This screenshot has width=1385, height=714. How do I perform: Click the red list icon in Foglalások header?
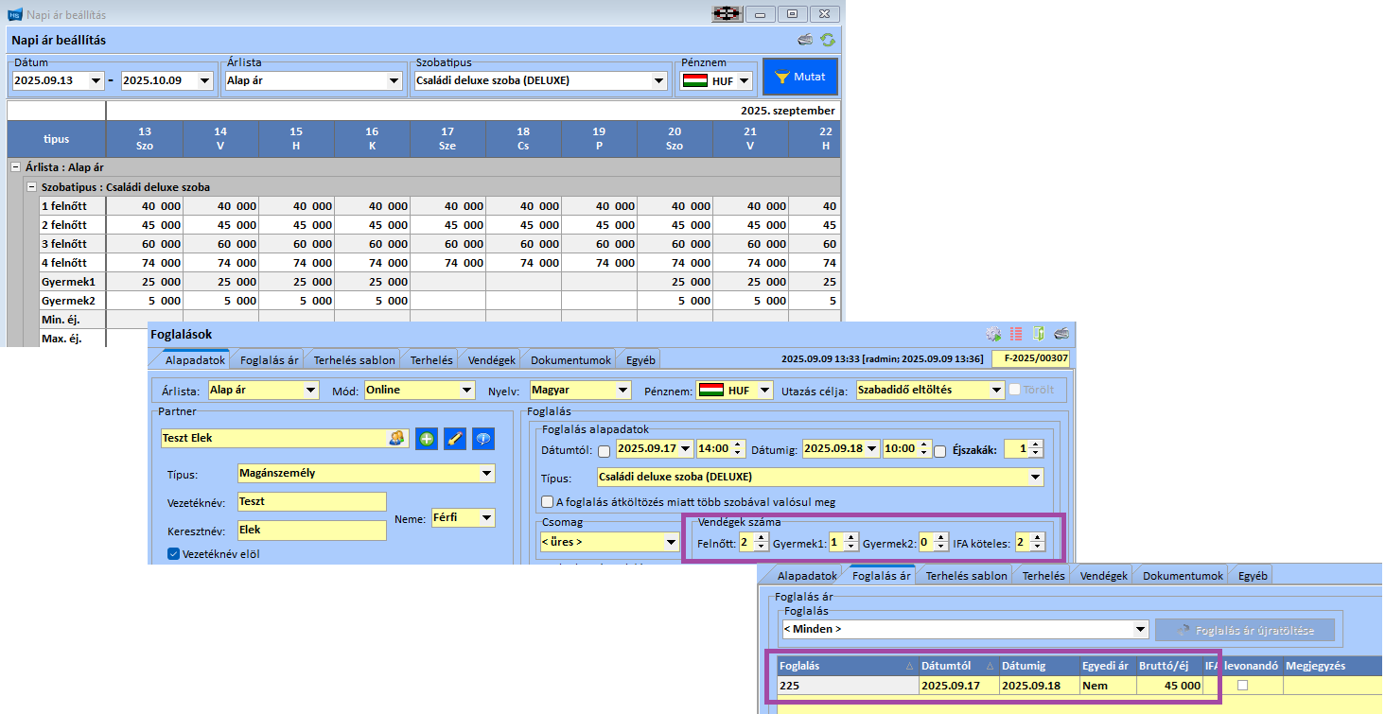pyautogui.click(x=1017, y=334)
